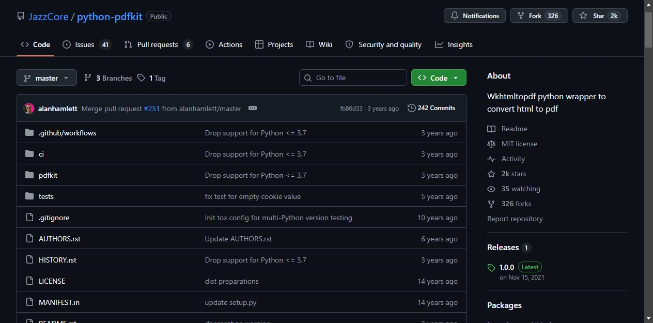Click the LICENSE file icon
653x323 pixels.
coord(29,281)
